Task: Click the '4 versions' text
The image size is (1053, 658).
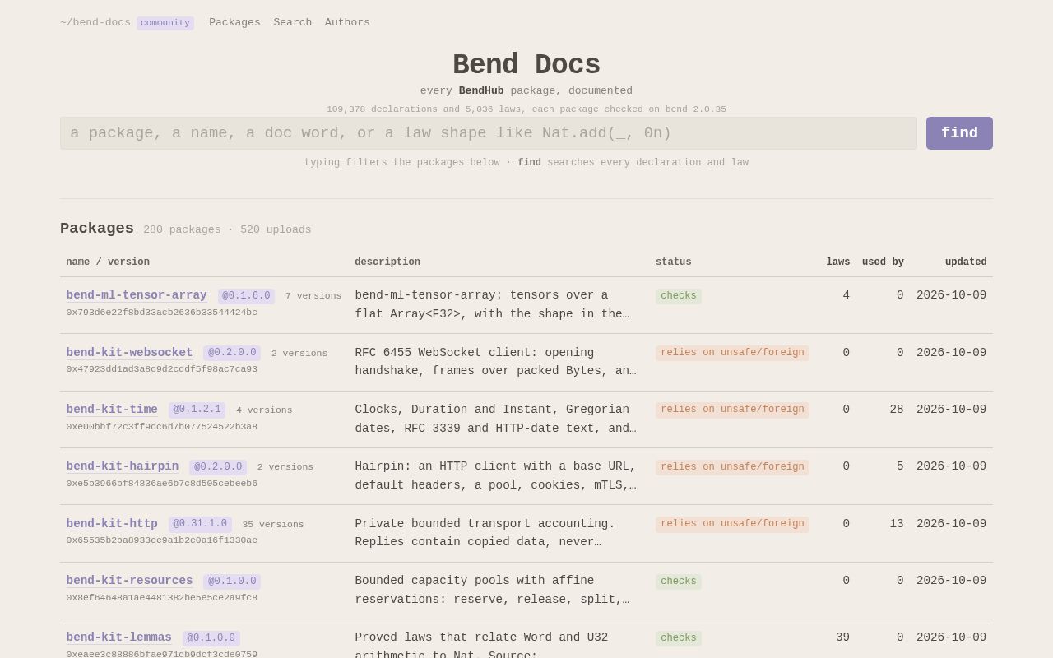Action: click(264, 410)
